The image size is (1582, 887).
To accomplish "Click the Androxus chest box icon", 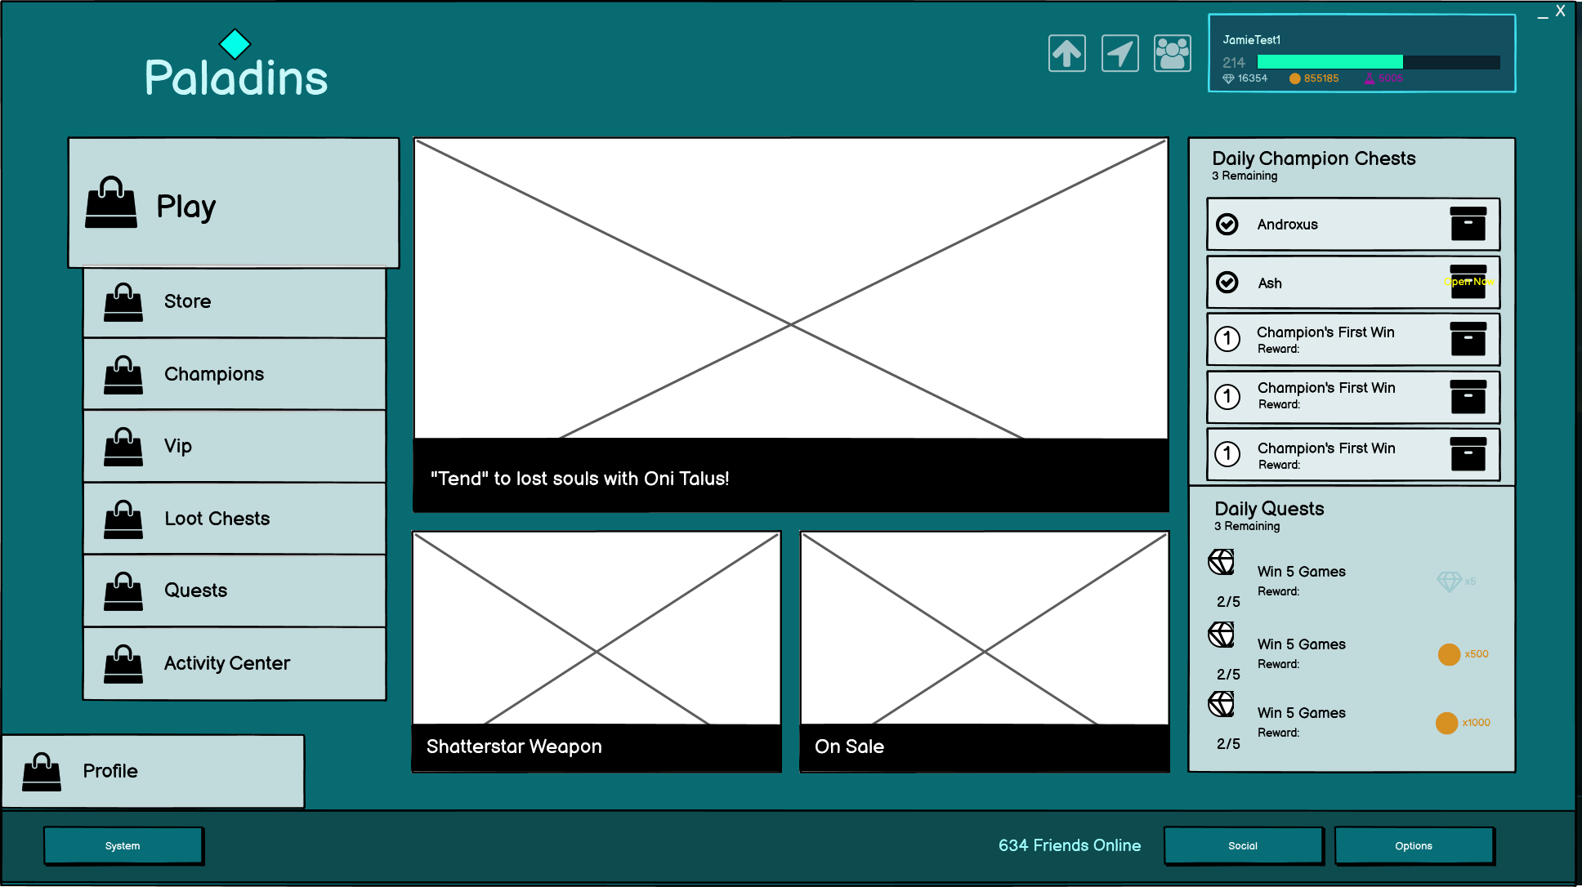I will [x=1468, y=224].
